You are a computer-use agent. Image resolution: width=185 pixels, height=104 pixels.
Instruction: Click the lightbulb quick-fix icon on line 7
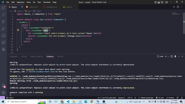(18, 30)
